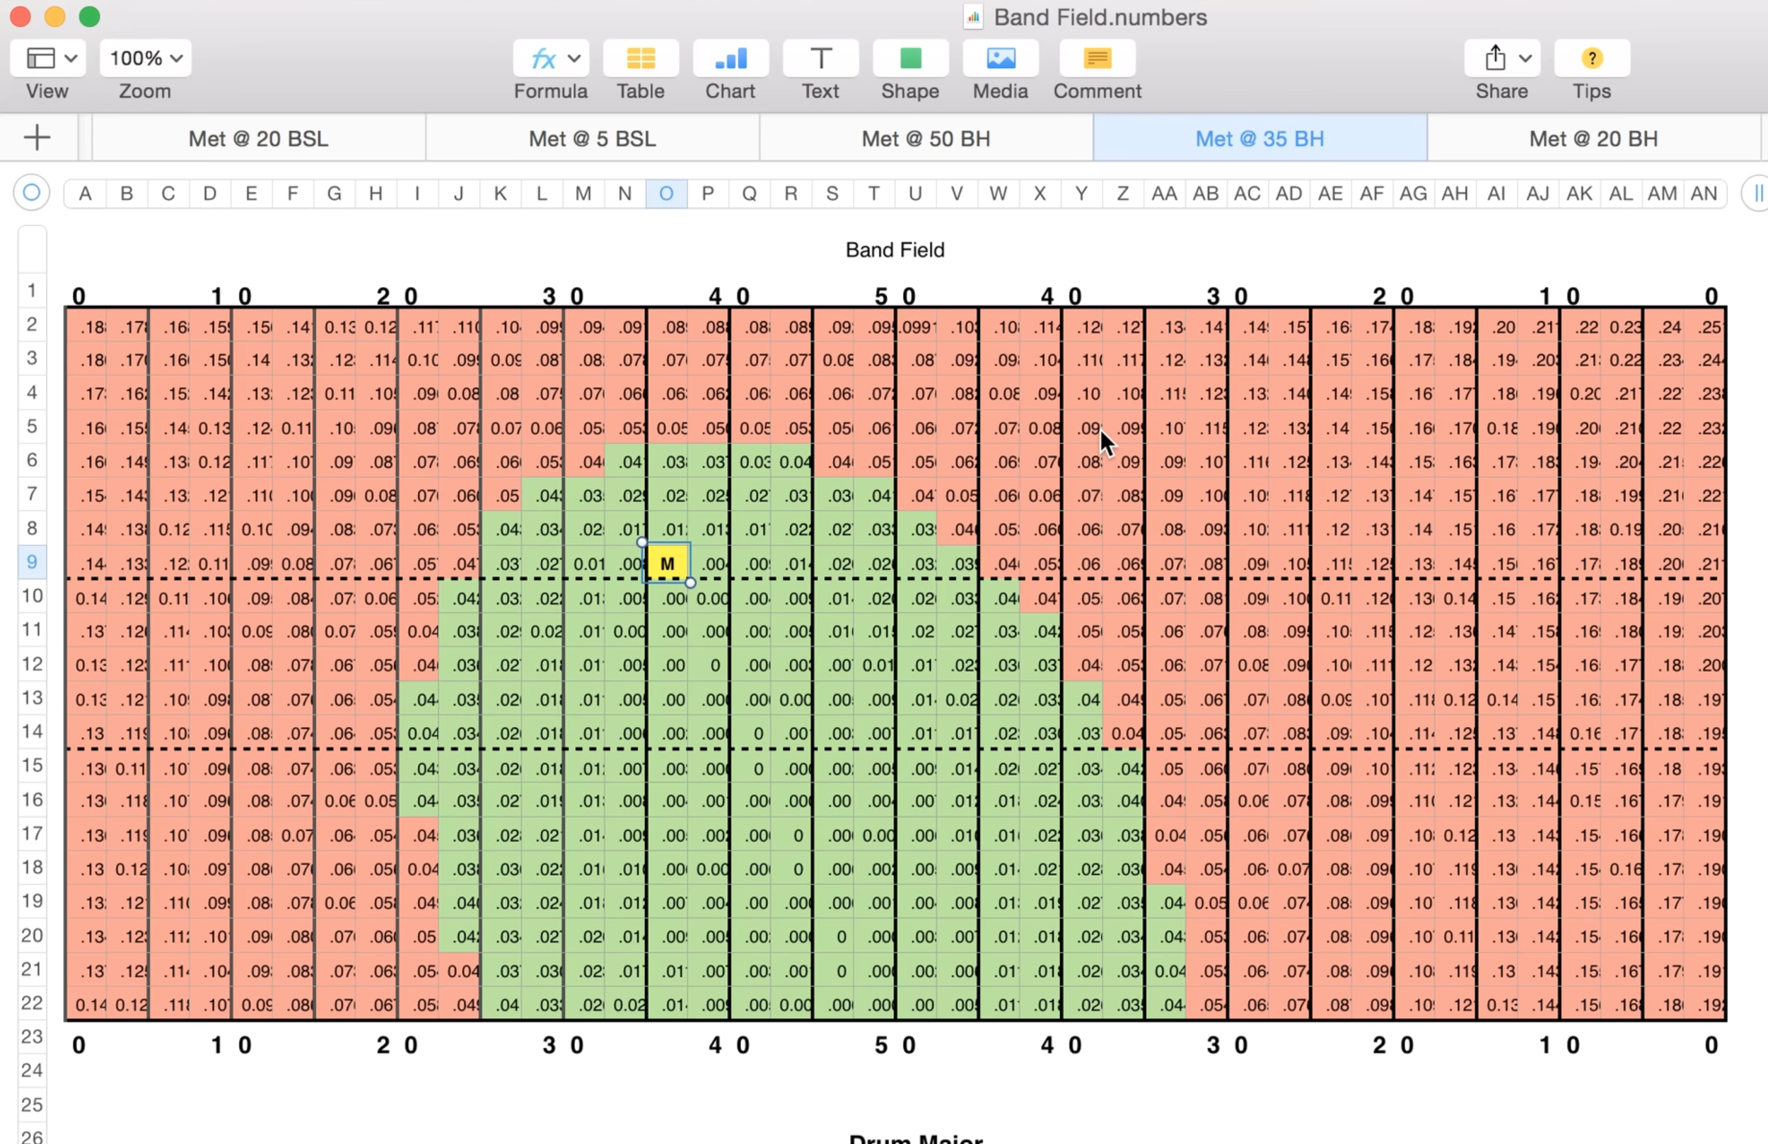Open the Tips help icon
Viewport: 1768px width, 1144px height.
tap(1591, 59)
